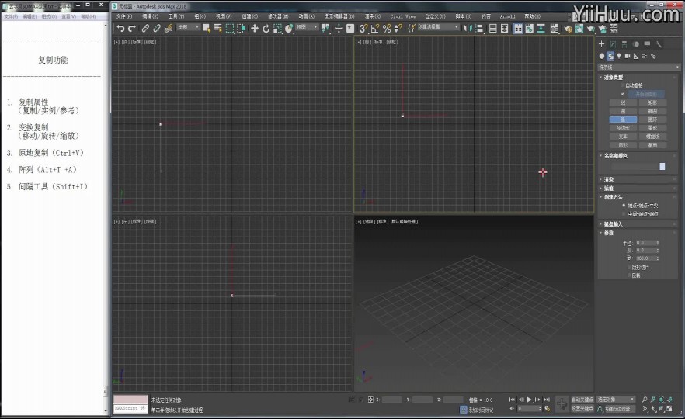Select the Geometry category sphere icon

pyautogui.click(x=602, y=56)
